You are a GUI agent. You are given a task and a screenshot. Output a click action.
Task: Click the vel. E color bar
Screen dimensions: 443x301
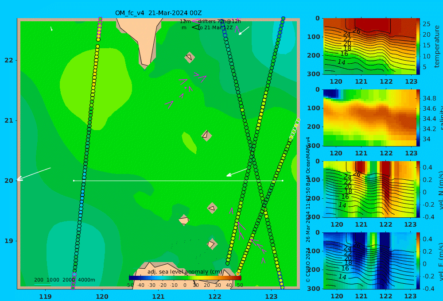tap(418, 261)
